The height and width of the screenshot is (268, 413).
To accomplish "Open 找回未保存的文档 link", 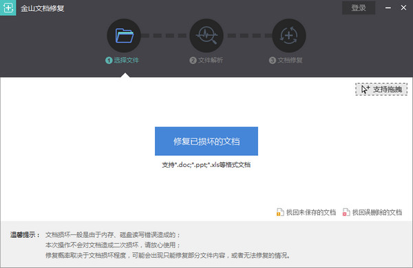I will [x=311, y=212].
